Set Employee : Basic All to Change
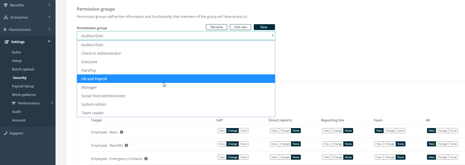 coord(442,131)
